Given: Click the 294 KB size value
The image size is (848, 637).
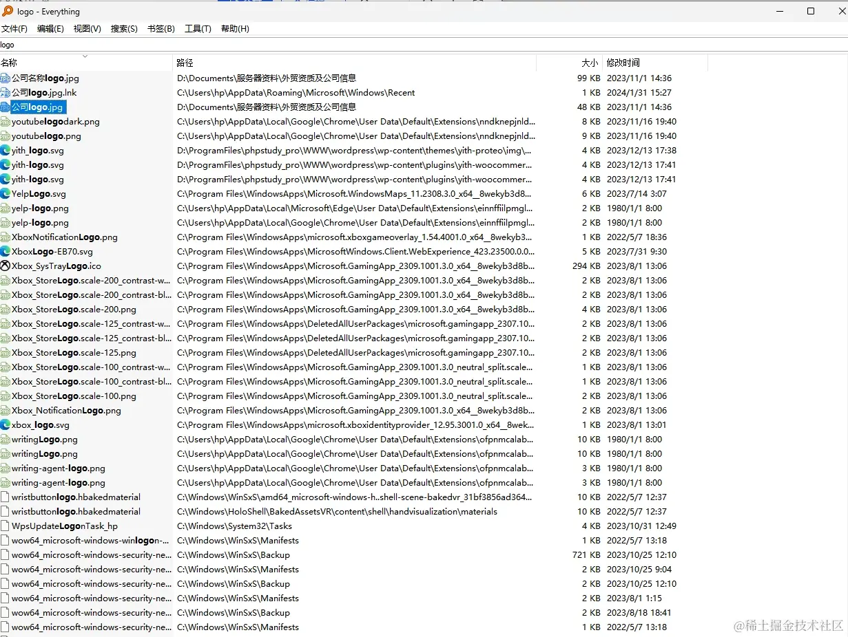Looking at the screenshot, I should (585, 266).
